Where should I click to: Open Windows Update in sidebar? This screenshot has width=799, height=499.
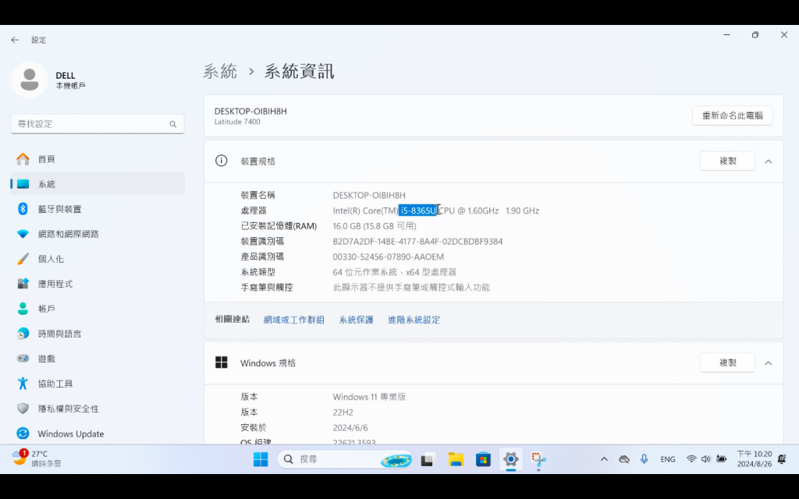pos(98,434)
